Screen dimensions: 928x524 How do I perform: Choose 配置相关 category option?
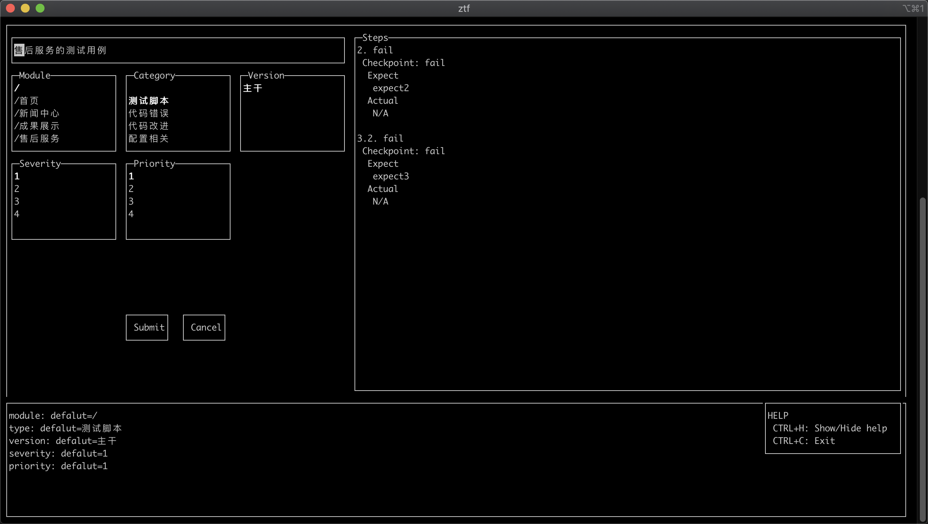pos(148,139)
